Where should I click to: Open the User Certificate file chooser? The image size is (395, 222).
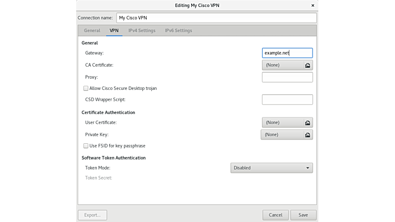click(x=282, y=122)
